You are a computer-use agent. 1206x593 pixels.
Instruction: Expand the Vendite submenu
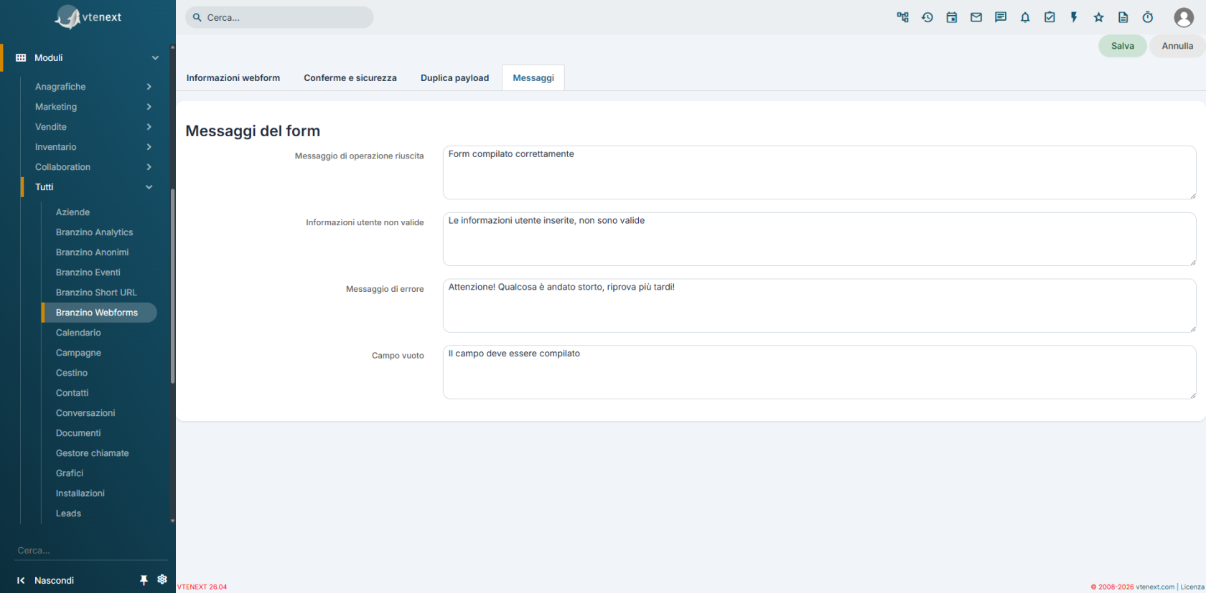tap(149, 127)
